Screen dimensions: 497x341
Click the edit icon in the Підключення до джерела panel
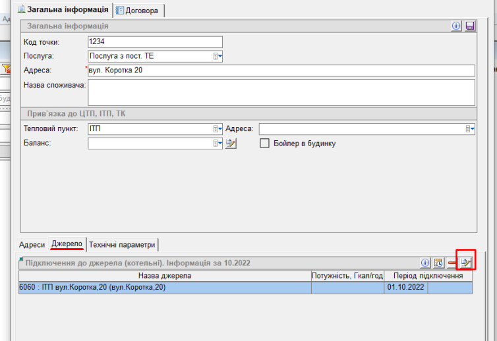tap(466, 263)
